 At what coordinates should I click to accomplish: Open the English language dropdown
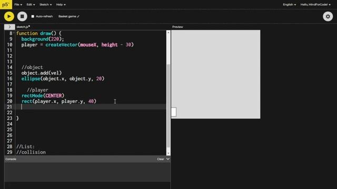(x=289, y=5)
